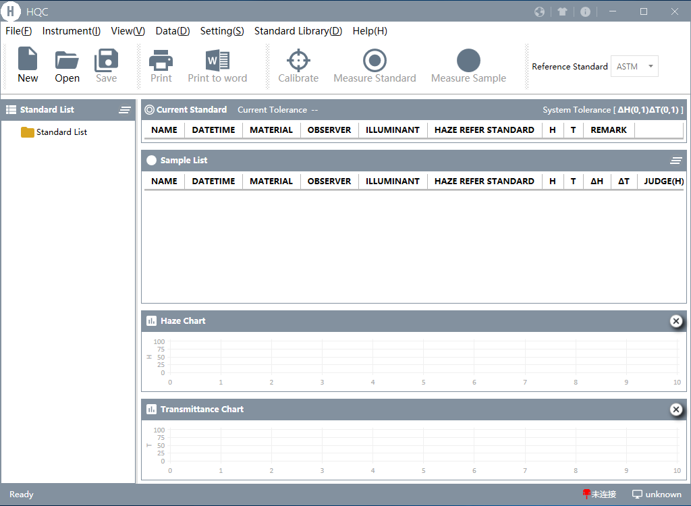Create a new document with New
This screenshot has width=691, height=506.
pyautogui.click(x=27, y=65)
